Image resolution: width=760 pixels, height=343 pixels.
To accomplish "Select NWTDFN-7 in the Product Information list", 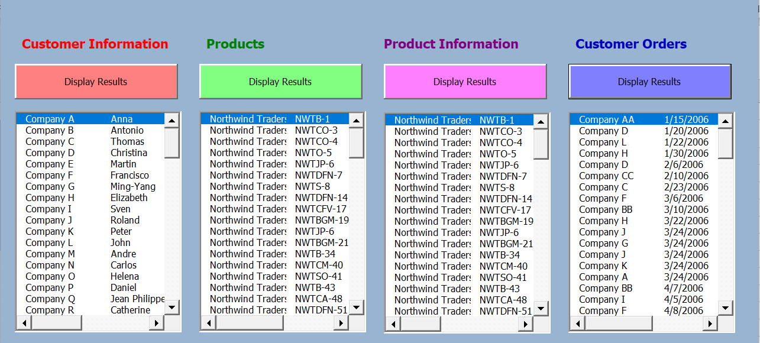I will [x=460, y=176].
